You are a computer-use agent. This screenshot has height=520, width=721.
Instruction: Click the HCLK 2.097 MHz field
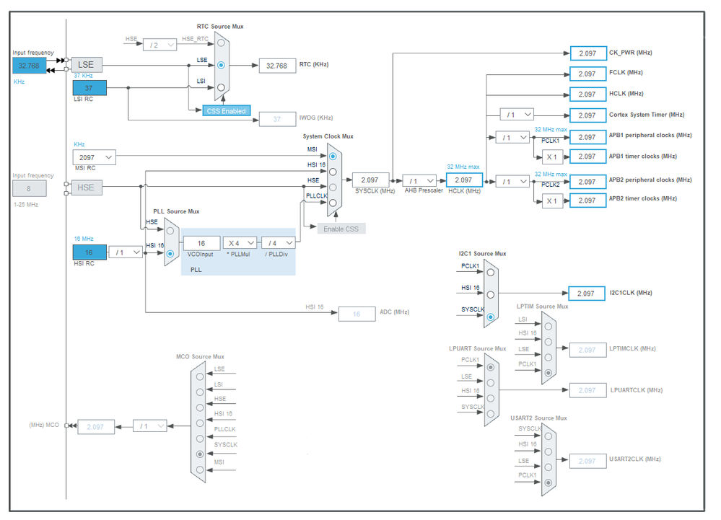click(464, 180)
